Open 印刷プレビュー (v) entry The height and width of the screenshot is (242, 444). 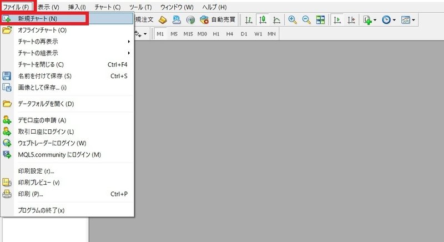(x=67, y=183)
